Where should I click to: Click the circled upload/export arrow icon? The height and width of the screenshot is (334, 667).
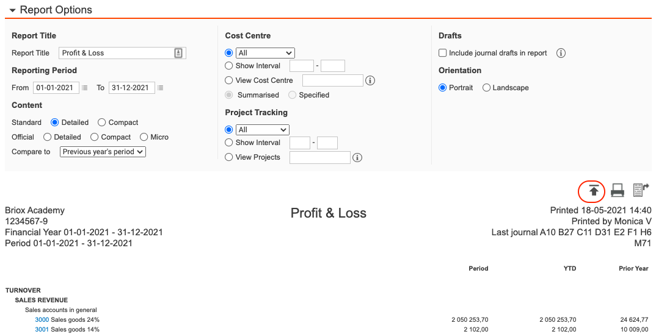tap(592, 191)
